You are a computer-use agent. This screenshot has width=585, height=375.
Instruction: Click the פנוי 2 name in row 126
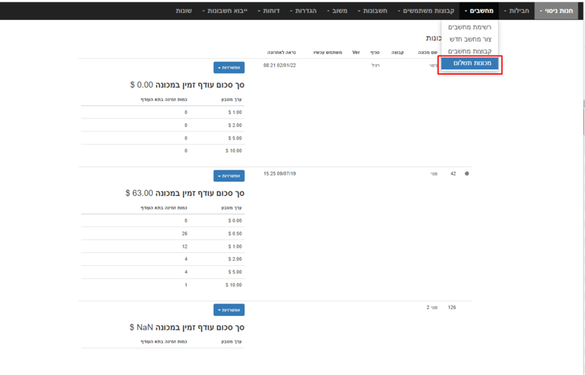coord(432,308)
